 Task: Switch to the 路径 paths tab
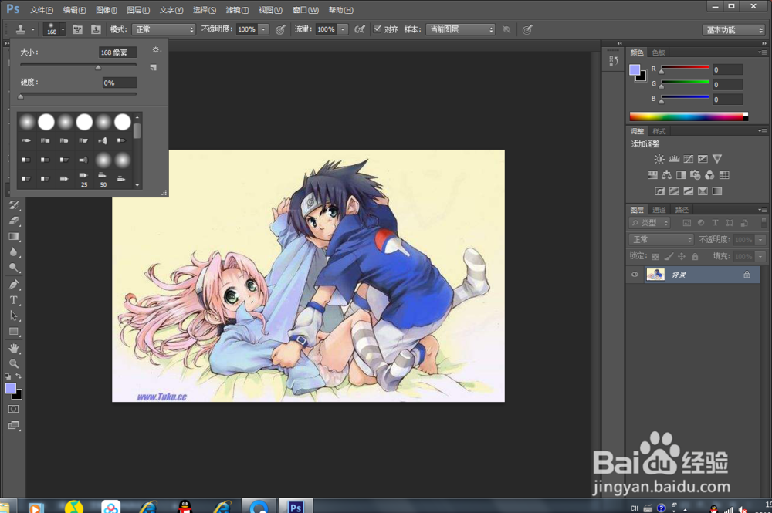(x=682, y=210)
